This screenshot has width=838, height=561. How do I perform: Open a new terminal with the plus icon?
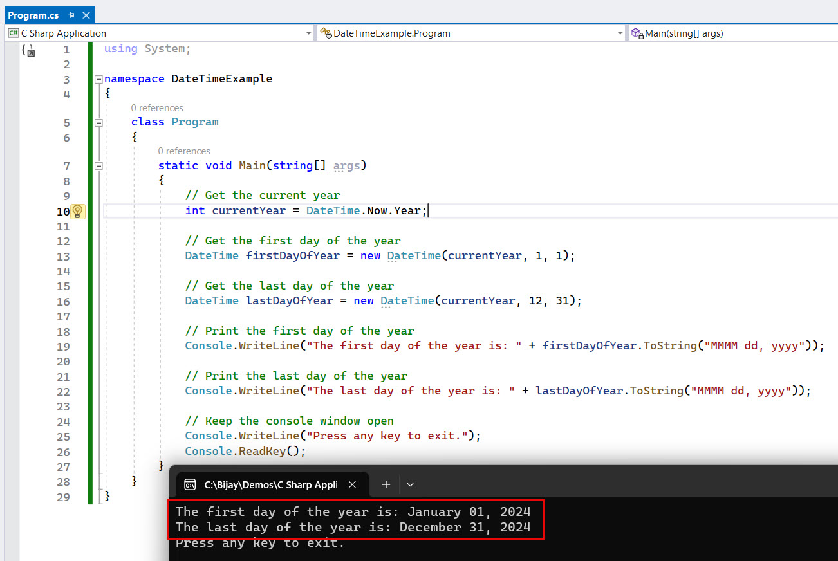(386, 484)
